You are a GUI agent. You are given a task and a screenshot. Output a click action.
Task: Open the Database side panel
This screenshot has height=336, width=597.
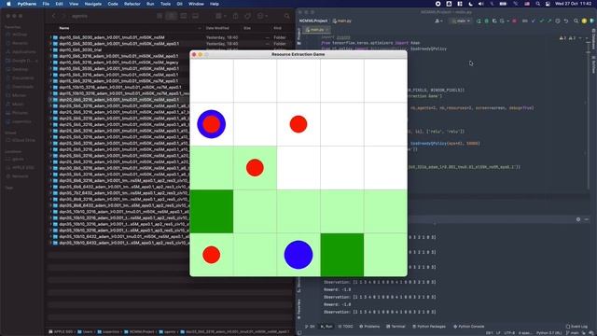[593, 38]
